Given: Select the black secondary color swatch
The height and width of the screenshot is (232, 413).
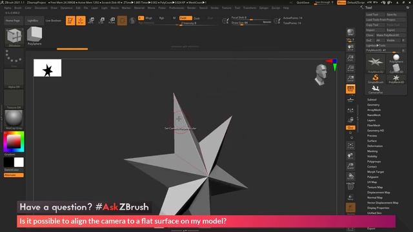Looking at the screenshot, I should (8, 162).
